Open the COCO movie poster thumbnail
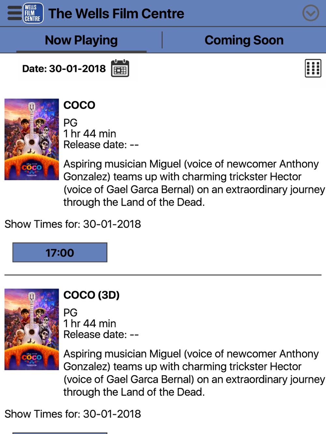This screenshot has width=326, height=434. (32, 139)
